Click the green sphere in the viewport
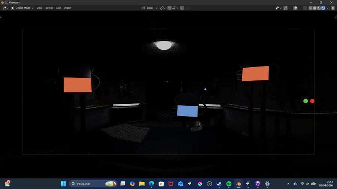The width and height of the screenshot is (337, 189). click(306, 101)
